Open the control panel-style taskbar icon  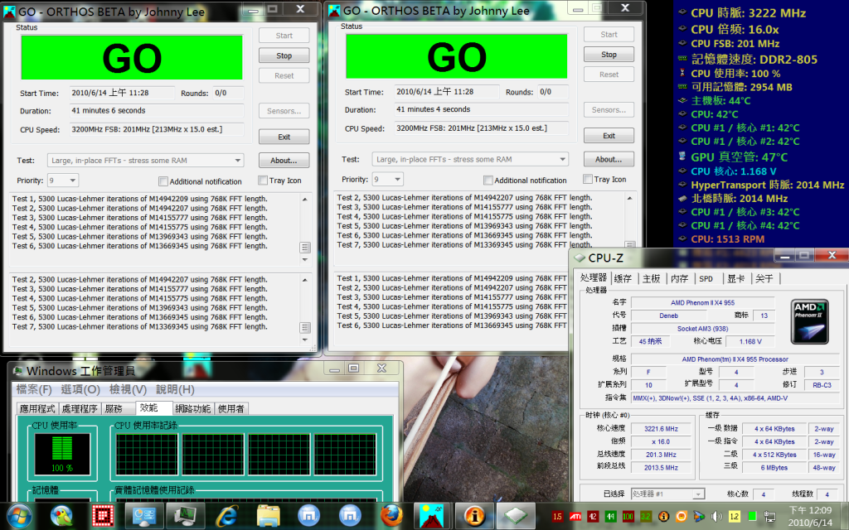[x=143, y=517]
